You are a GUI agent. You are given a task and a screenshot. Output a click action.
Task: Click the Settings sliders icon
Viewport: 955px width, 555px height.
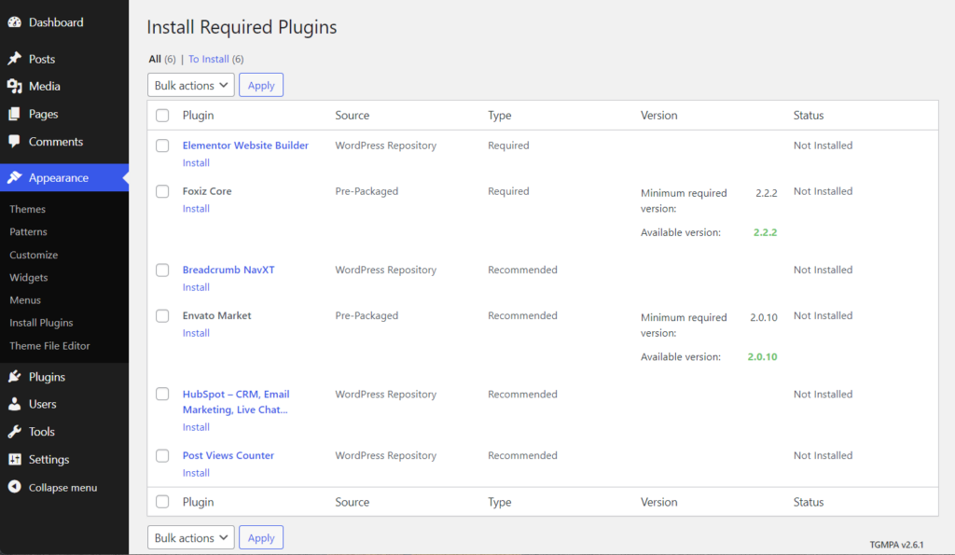(x=15, y=459)
